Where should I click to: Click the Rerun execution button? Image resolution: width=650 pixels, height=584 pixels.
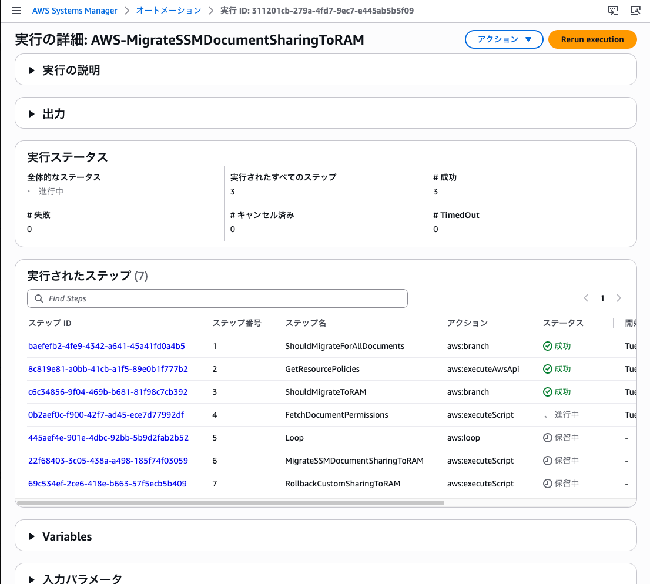(x=592, y=39)
